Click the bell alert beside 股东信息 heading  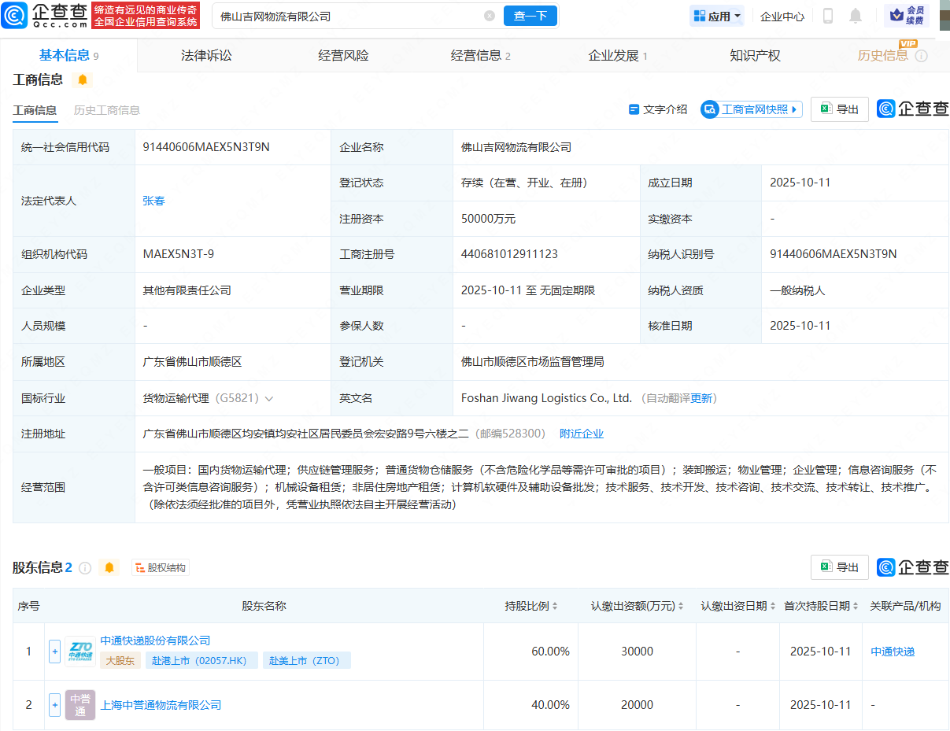(109, 567)
